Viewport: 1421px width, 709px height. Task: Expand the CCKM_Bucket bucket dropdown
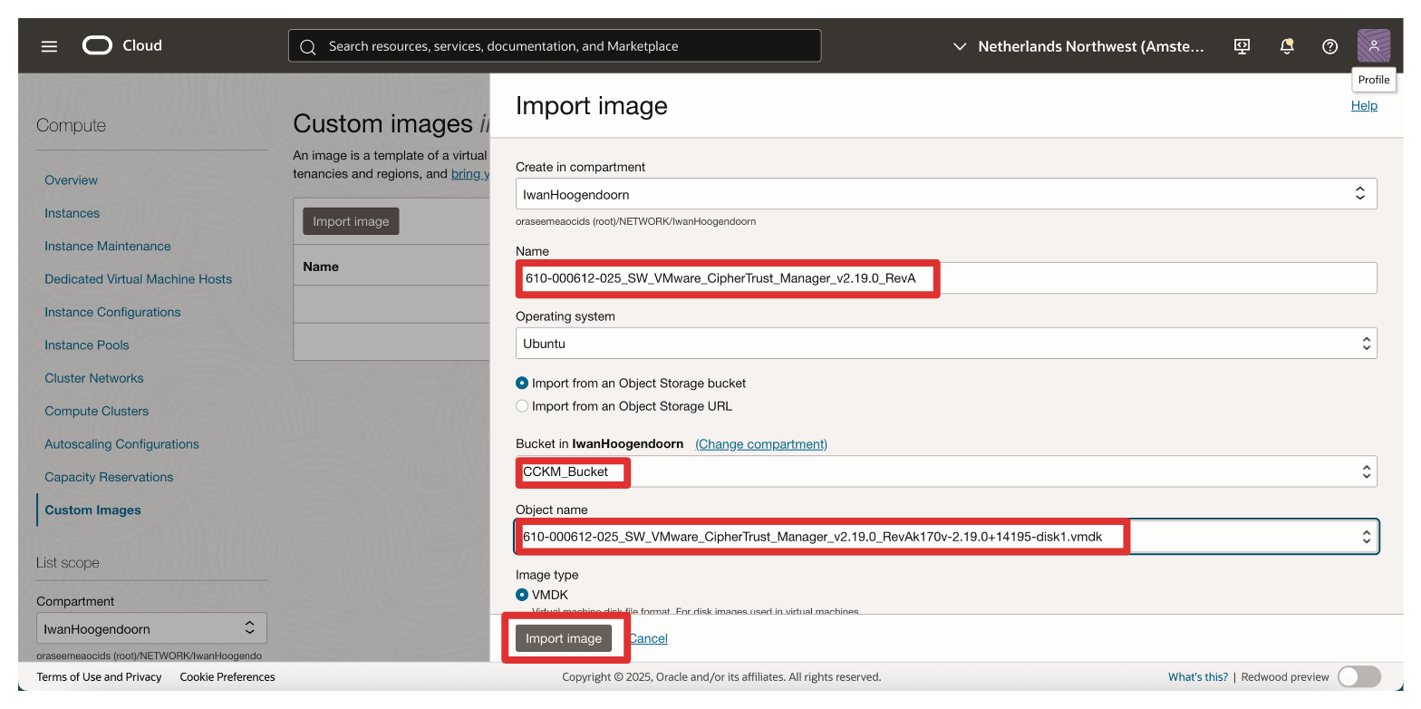tap(945, 471)
